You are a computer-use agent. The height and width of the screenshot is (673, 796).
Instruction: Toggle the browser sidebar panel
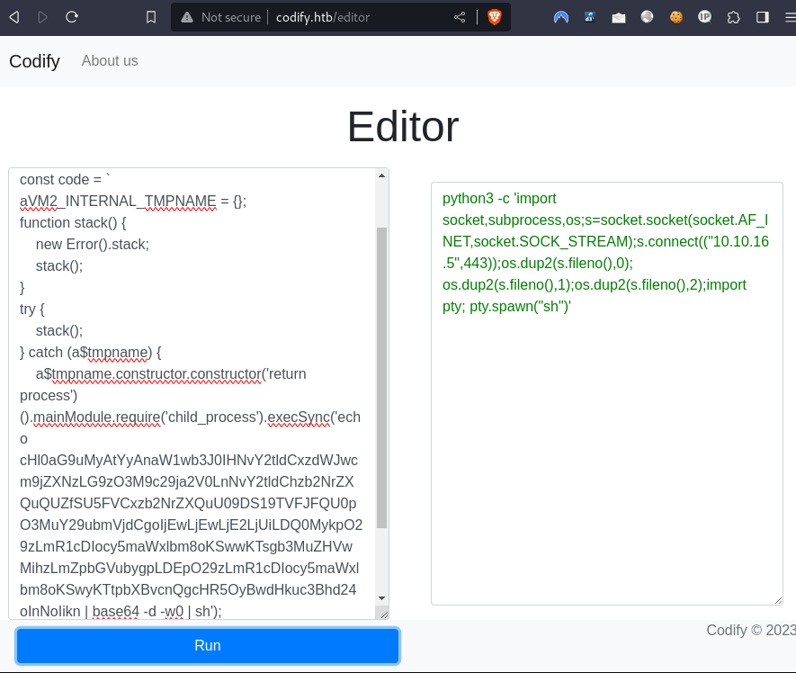tap(762, 17)
